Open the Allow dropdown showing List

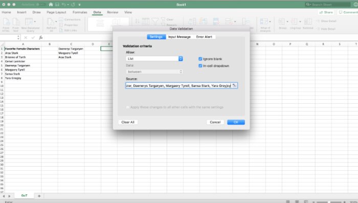(x=154, y=59)
